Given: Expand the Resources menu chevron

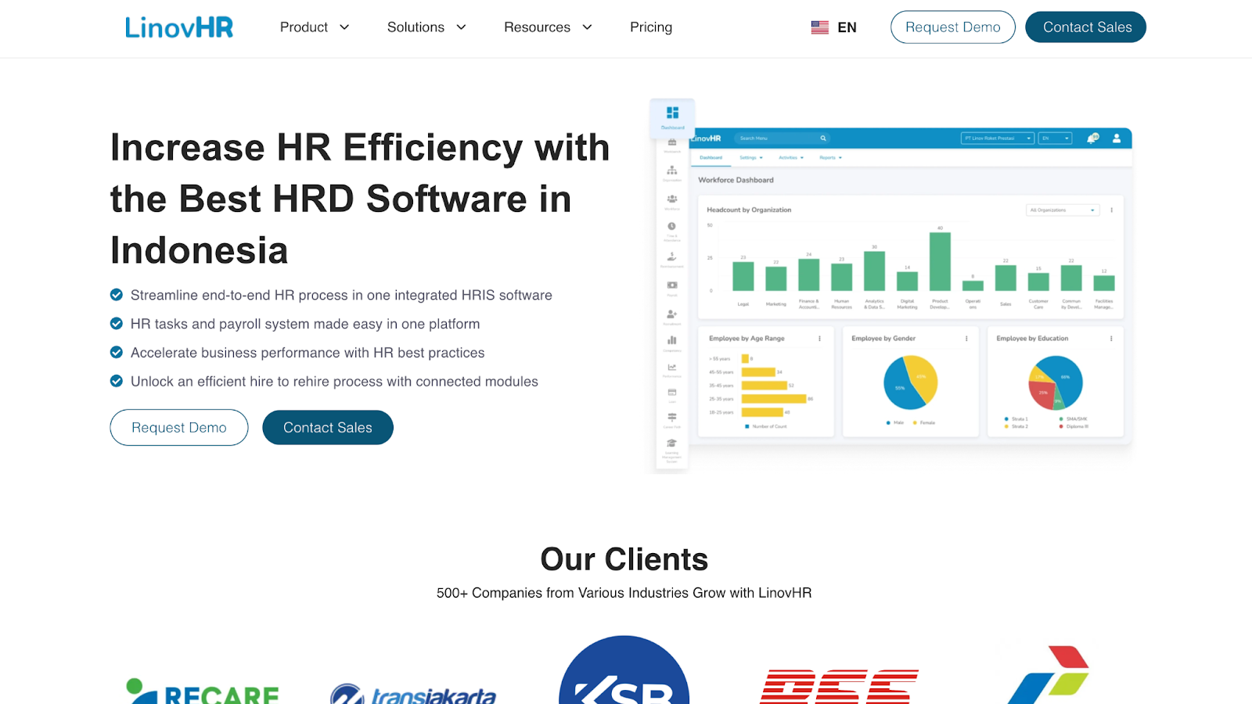Looking at the screenshot, I should (588, 27).
